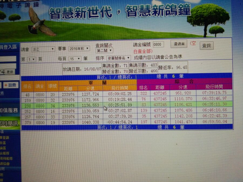Click the upper login input field in sidebar

8,59
